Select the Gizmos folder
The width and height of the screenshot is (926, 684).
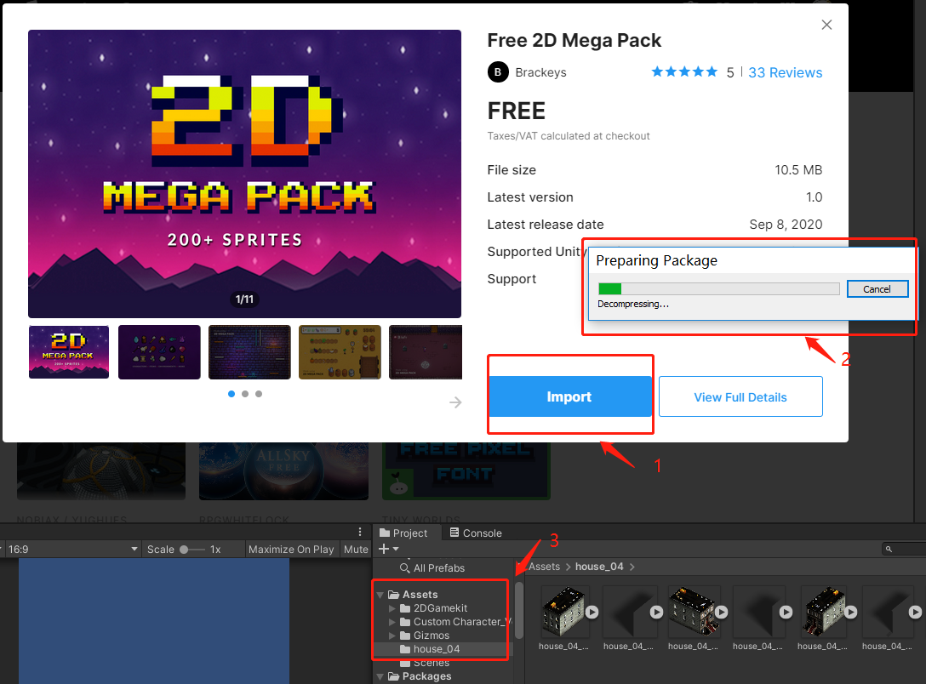[432, 636]
